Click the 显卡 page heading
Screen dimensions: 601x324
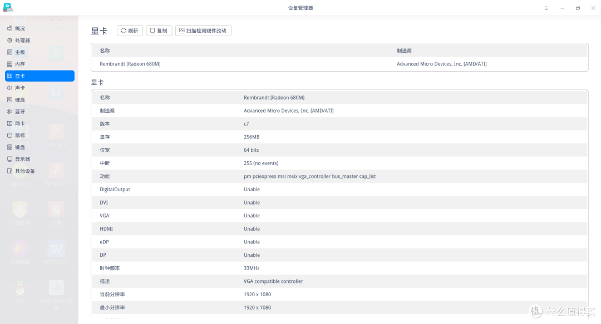pyautogui.click(x=99, y=31)
